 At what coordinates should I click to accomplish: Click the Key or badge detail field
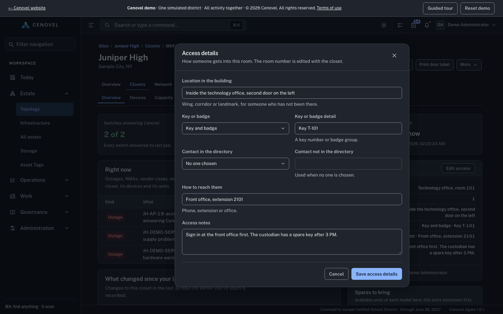point(348,128)
